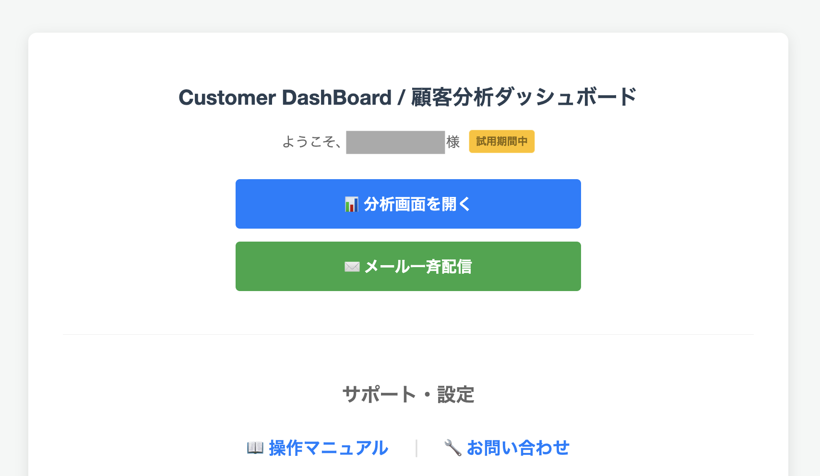Image resolution: width=820 pixels, height=476 pixels.
Task: Follow the お問い合わせ link
Action: click(x=518, y=448)
